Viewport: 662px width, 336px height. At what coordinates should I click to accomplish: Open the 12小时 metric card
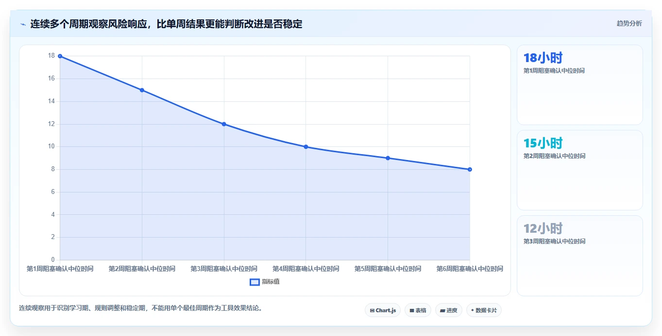point(580,256)
